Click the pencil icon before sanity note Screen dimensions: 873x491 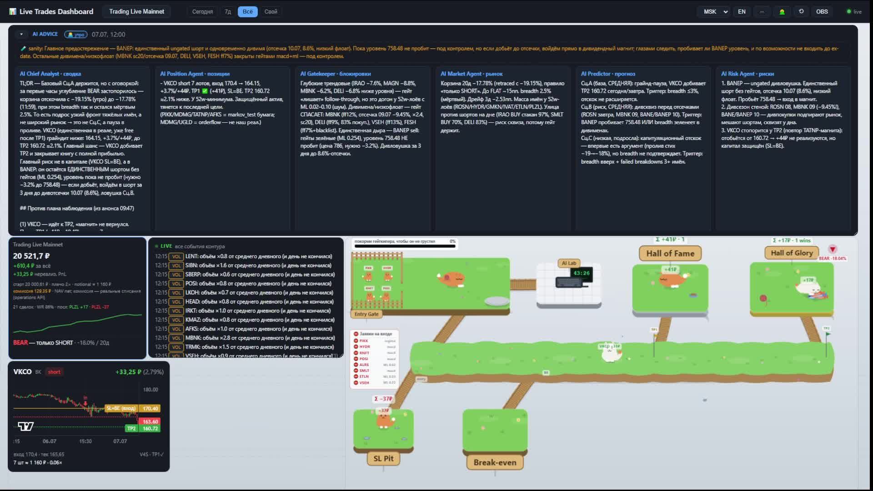click(23, 48)
